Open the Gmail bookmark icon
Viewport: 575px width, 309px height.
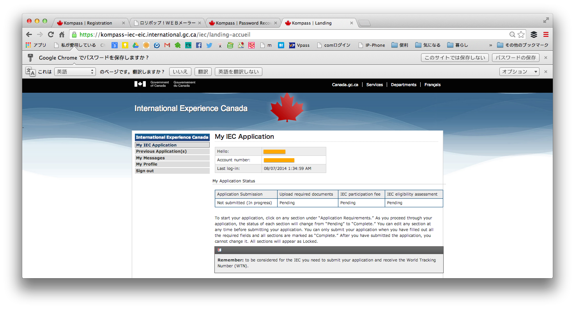pyautogui.click(x=167, y=45)
